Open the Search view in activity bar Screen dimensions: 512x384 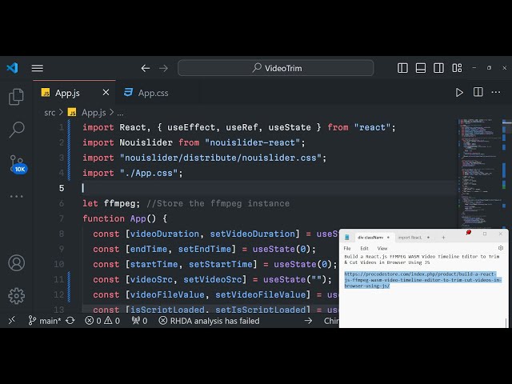[x=16, y=130]
